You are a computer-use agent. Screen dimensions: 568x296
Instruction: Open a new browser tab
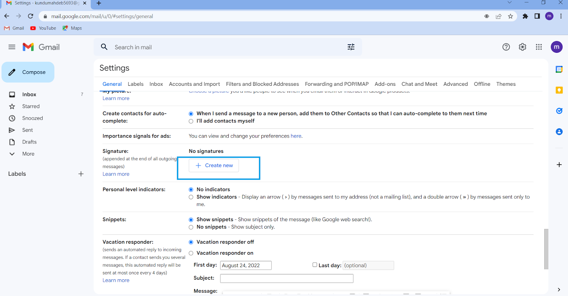tap(99, 3)
